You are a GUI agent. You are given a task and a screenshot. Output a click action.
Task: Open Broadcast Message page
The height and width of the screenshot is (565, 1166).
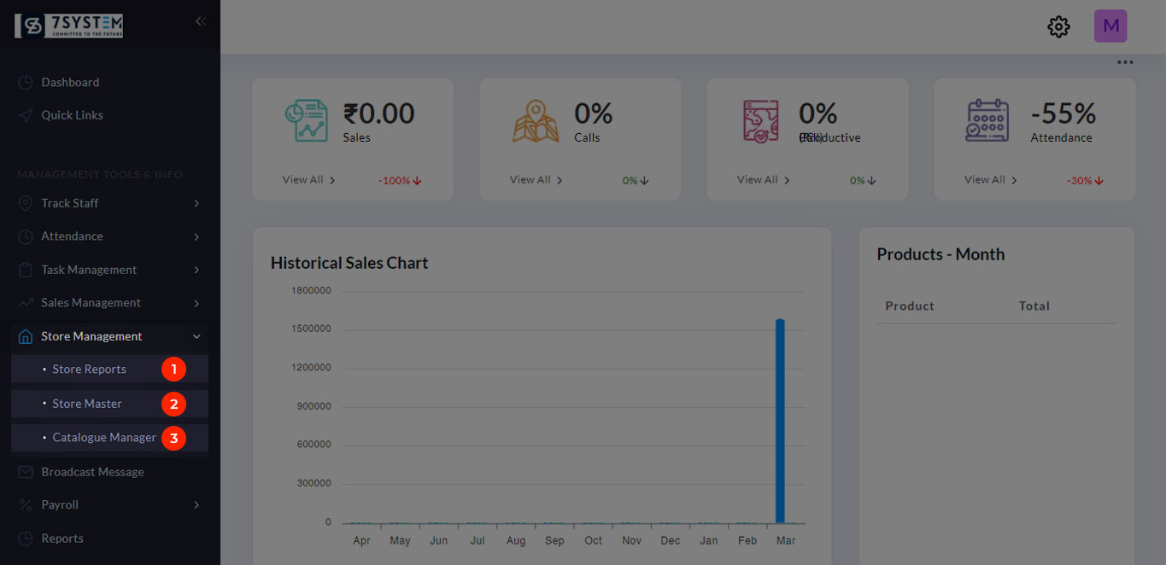pyautogui.click(x=92, y=472)
